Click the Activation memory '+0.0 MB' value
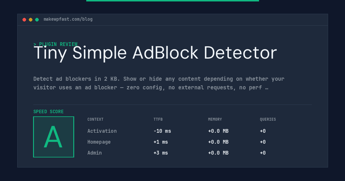This screenshot has width=345, height=181. tap(218, 131)
